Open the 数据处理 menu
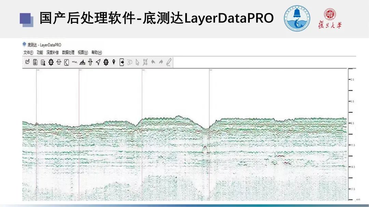The image size is (369, 207). (68, 53)
